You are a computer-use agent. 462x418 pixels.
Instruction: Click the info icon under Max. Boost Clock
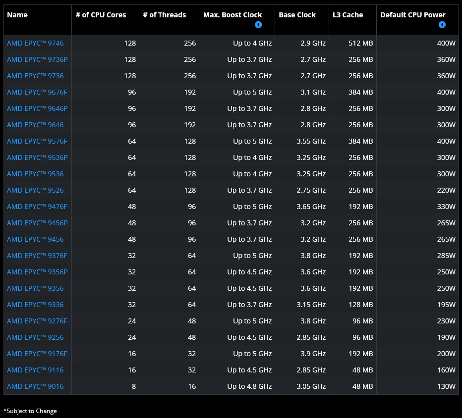(x=258, y=25)
